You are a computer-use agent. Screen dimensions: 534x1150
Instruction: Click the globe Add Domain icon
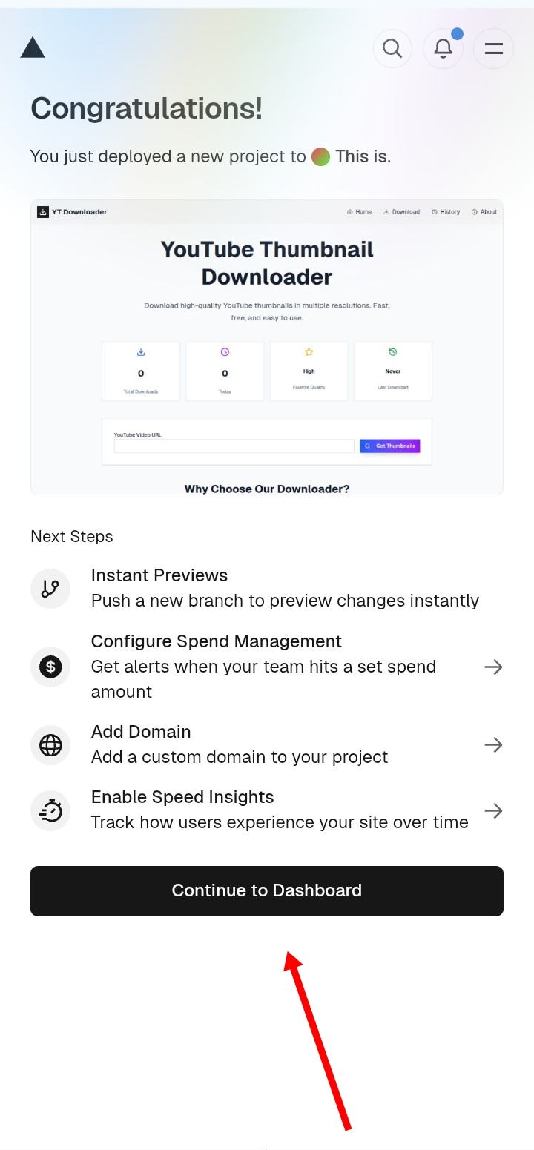point(50,745)
